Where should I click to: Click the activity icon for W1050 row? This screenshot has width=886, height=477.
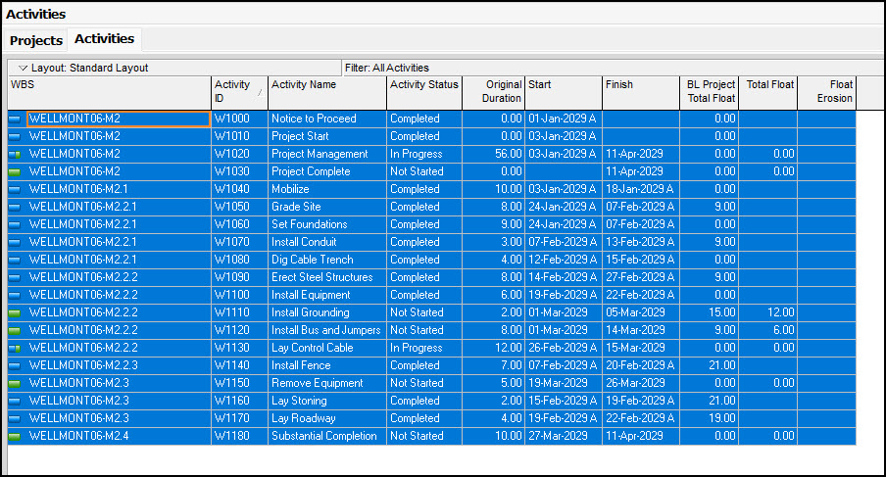15,208
